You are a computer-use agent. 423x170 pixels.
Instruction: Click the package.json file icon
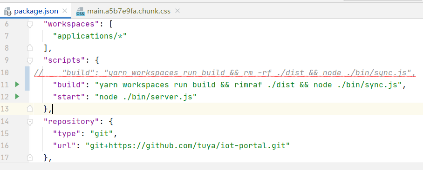tap(7, 11)
